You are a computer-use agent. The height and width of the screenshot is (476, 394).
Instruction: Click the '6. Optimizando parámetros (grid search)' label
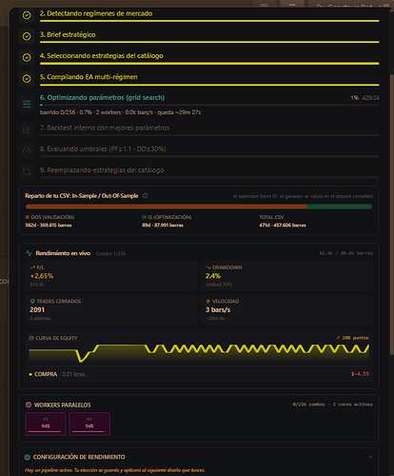[x=102, y=97]
